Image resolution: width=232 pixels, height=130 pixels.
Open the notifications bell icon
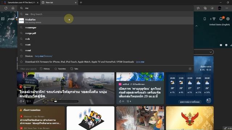coord(221,18)
